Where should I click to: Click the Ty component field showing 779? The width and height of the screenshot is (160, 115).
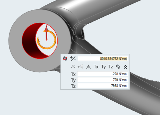tap(102, 80)
